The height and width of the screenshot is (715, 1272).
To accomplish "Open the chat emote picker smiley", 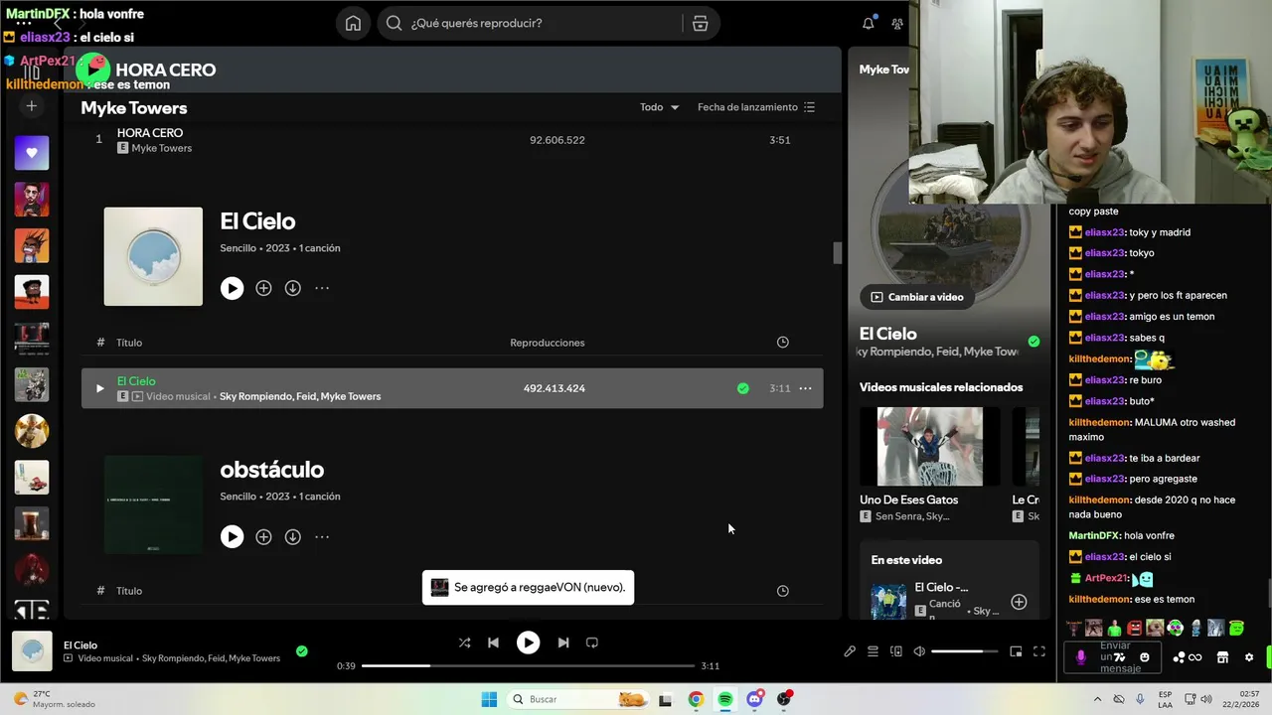I will click(x=1145, y=657).
